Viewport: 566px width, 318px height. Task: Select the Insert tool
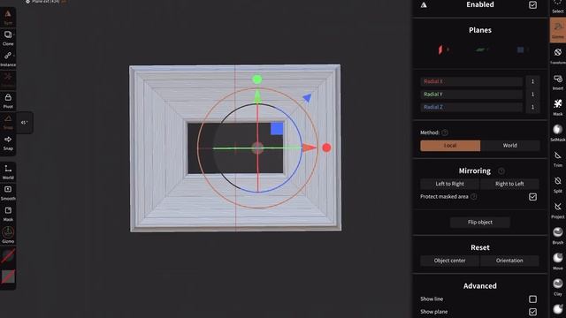[x=558, y=81]
